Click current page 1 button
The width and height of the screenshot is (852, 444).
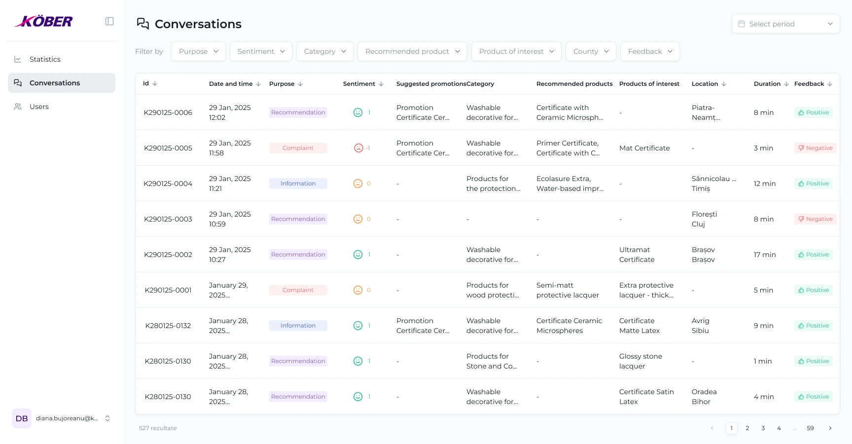point(732,428)
